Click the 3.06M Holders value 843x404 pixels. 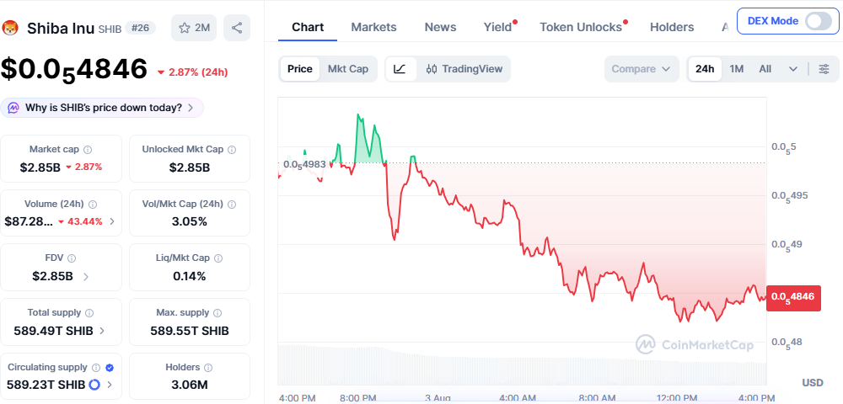click(x=189, y=385)
